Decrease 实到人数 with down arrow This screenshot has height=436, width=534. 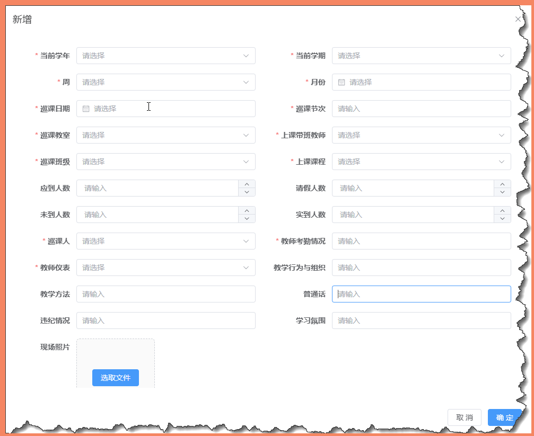click(x=502, y=218)
